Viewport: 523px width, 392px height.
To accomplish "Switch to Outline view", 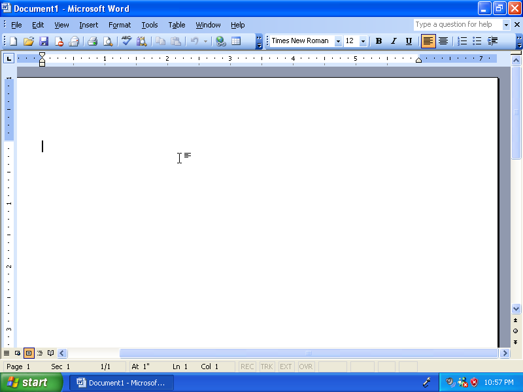I will click(x=40, y=353).
